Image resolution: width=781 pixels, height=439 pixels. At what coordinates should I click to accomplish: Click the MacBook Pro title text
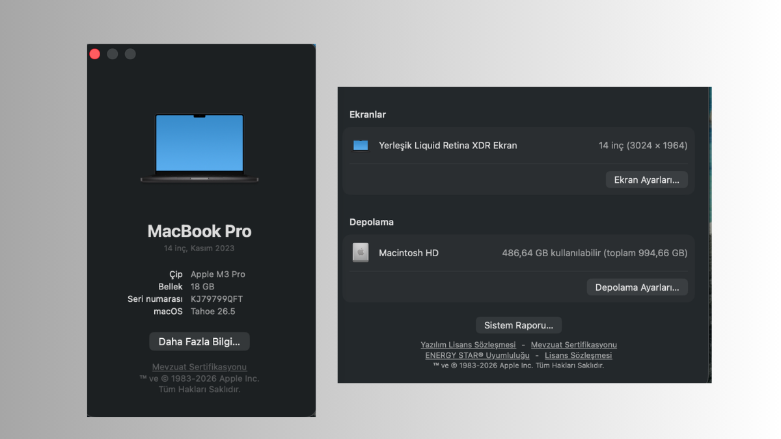coord(199,232)
